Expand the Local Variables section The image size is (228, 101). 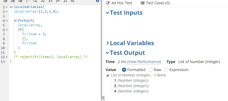108,43
